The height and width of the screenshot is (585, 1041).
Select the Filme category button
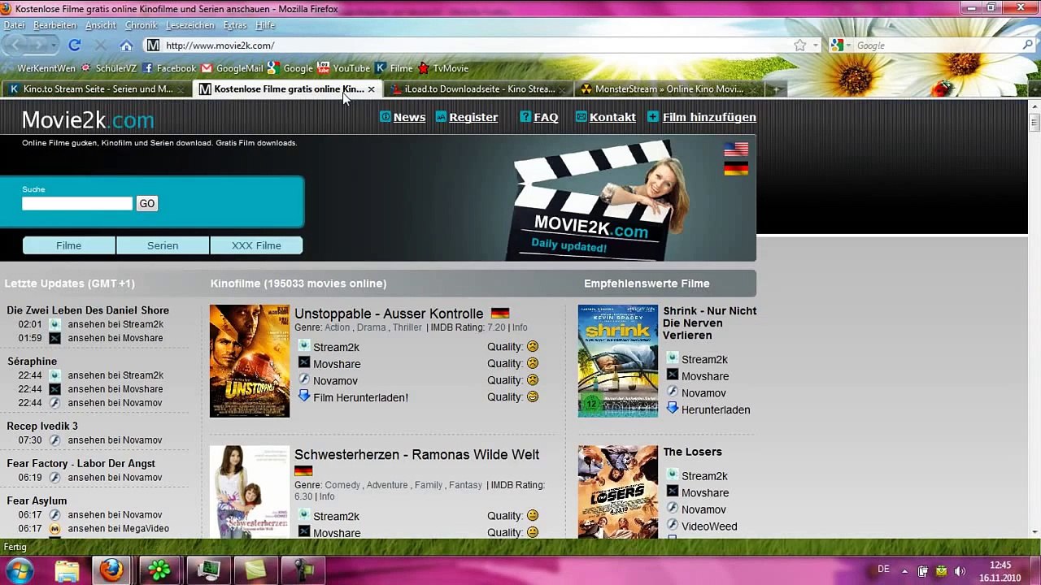click(x=69, y=245)
